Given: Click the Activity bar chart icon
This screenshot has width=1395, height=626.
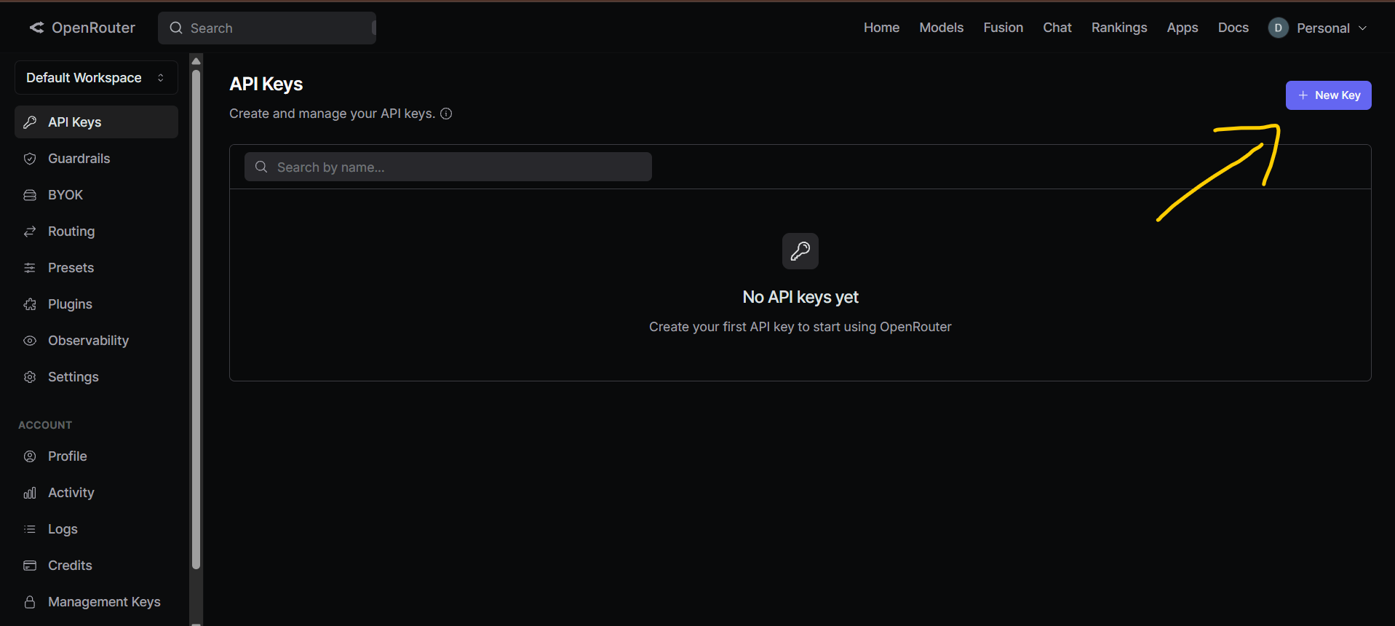Looking at the screenshot, I should point(30,493).
